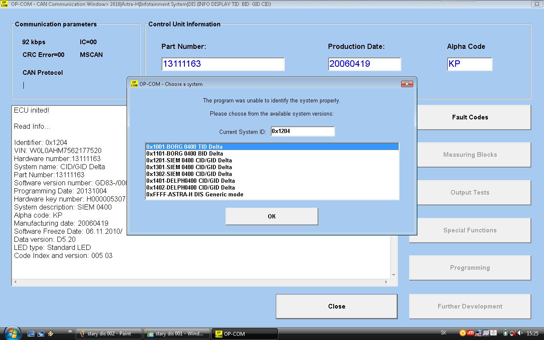Screen dimensions: 544x340
Task: Click into the Current System ID field
Action: coord(302,131)
